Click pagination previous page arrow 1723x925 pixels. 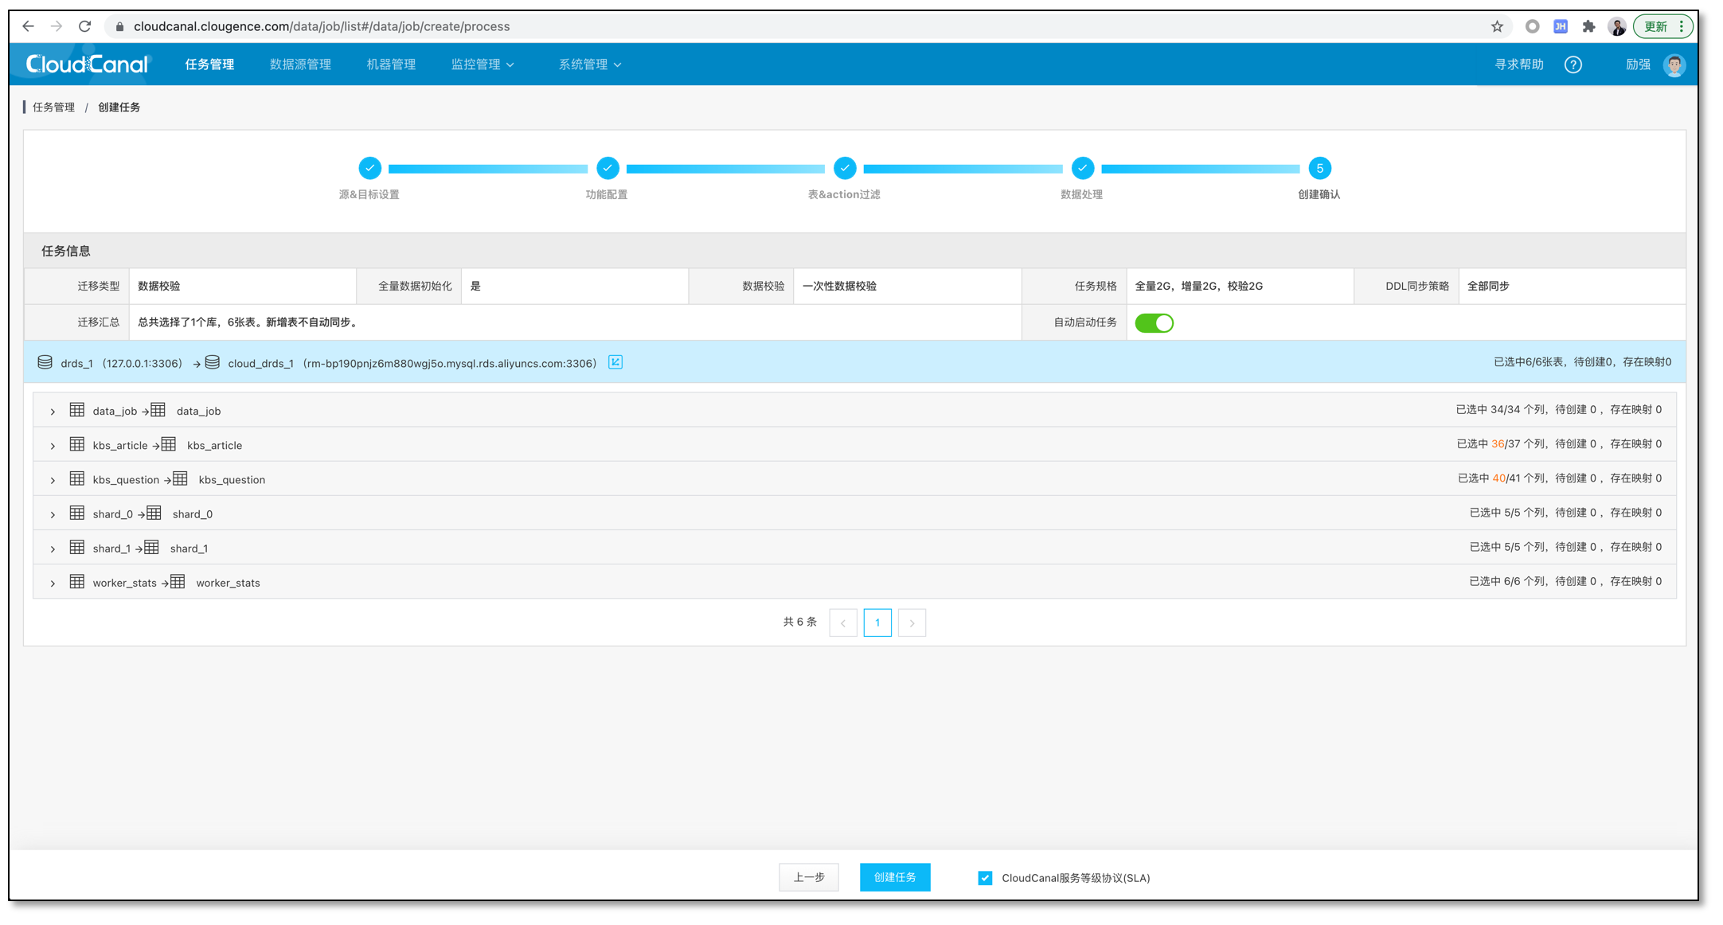(x=843, y=623)
